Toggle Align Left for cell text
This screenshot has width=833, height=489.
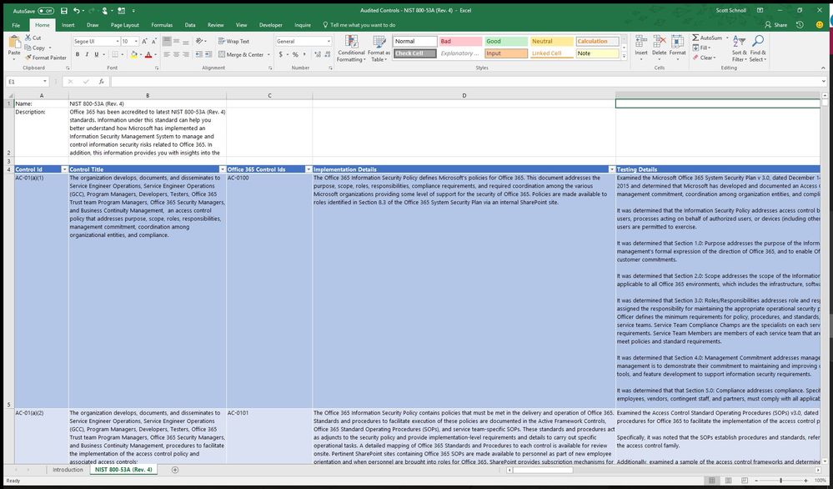[x=167, y=54]
